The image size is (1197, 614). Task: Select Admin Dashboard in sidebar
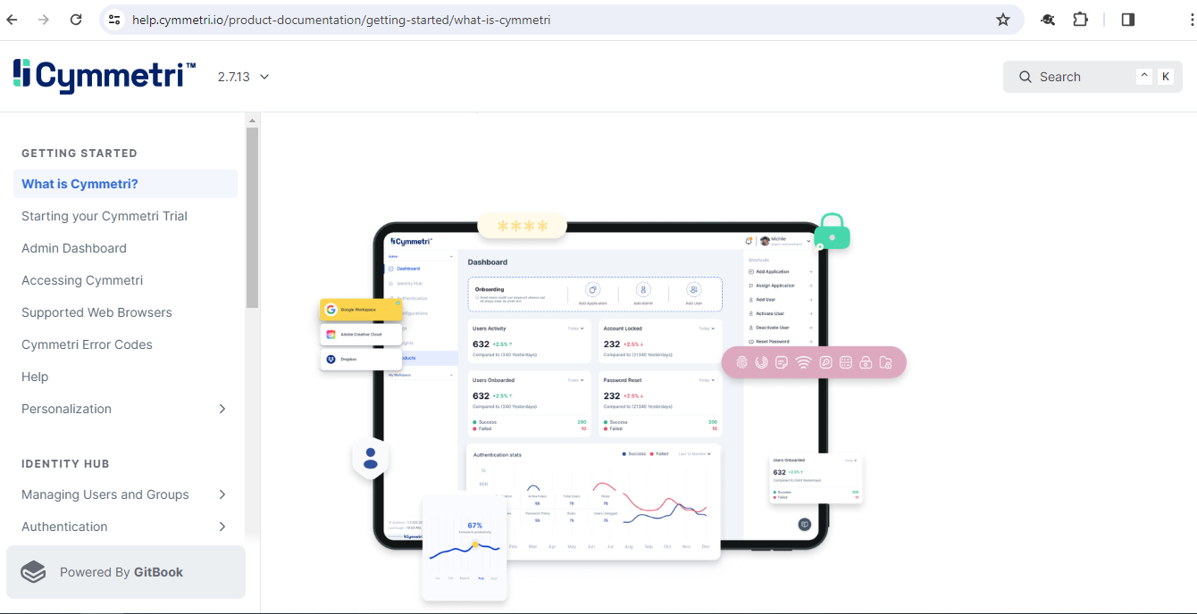click(74, 248)
